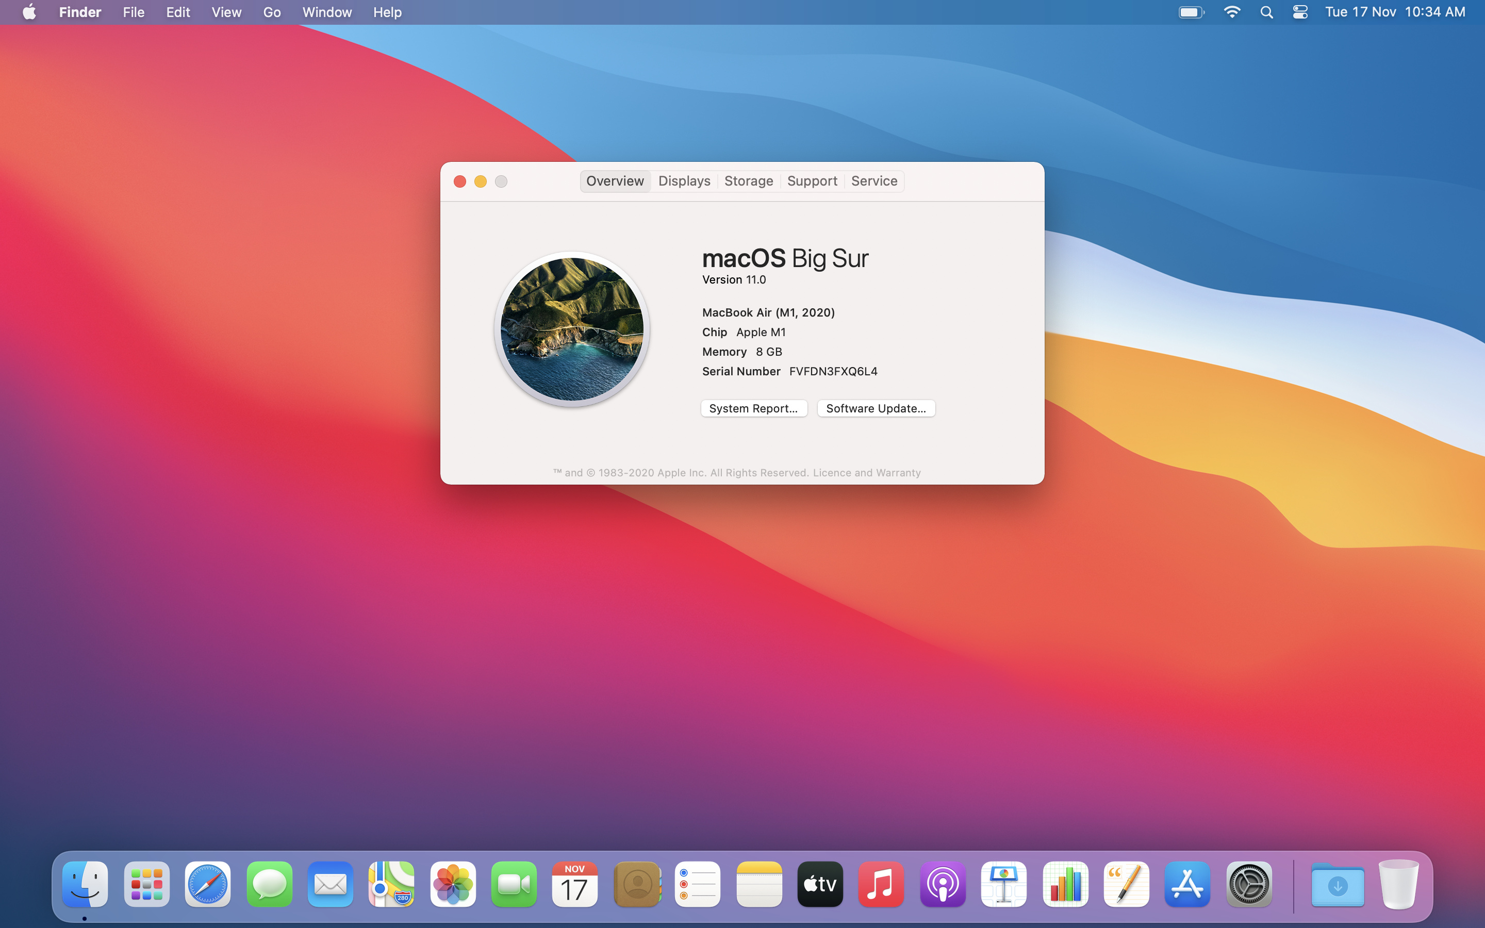Click the serial number FVFDN3FXQ6L4
The image size is (1485, 928).
point(833,371)
